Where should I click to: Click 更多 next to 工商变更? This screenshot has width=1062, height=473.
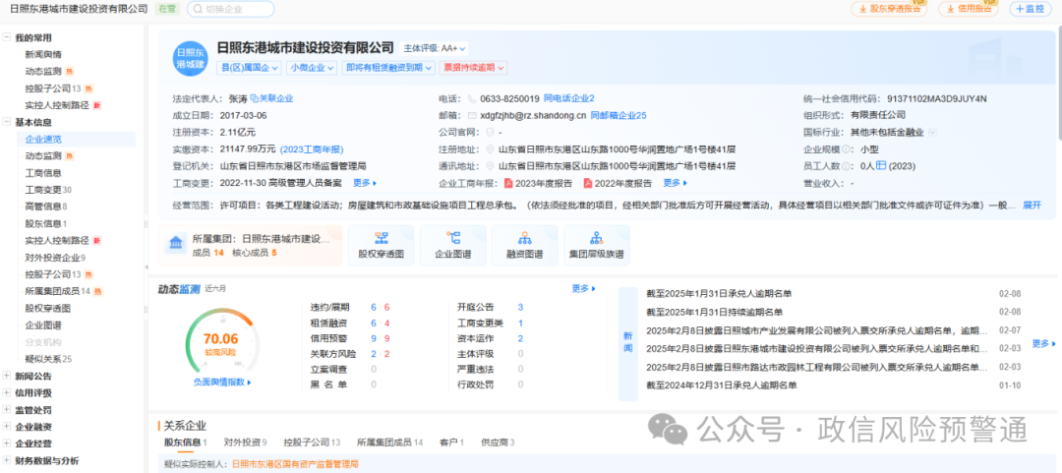[x=365, y=183]
